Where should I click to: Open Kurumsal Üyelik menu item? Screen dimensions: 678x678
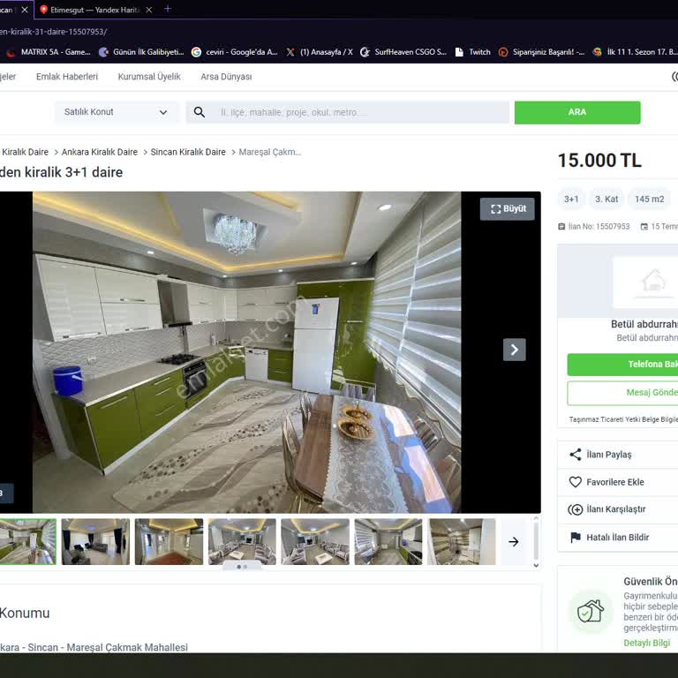click(149, 77)
